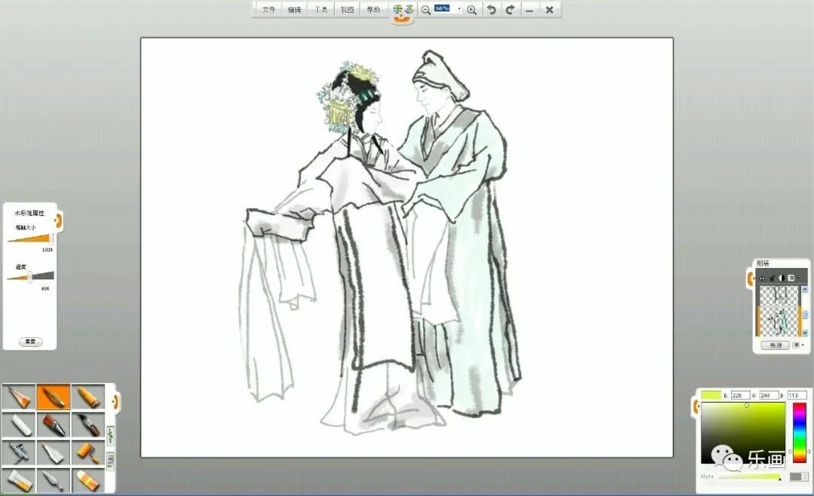Choose the airbrush spray gun tool
Screen dimensions: 814x496
coord(18,452)
